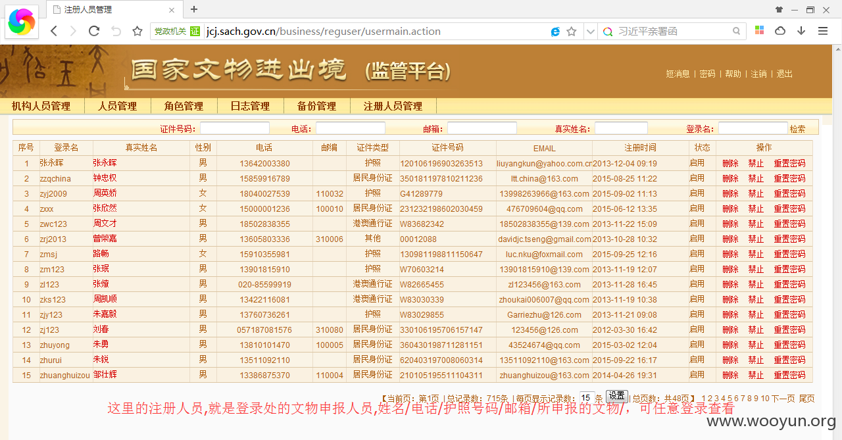Click the browser forward arrow
Viewport: 842px width, 440px height.
pyautogui.click(x=73, y=31)
